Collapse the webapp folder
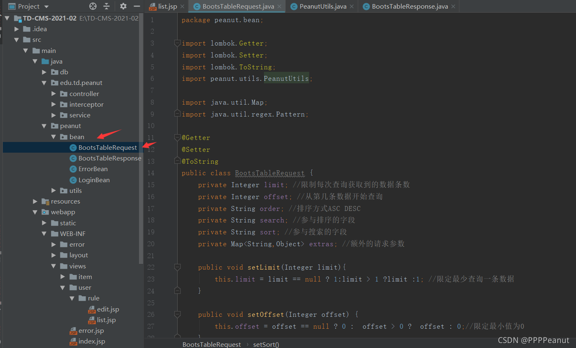Image resolution: width=576 pixels, height=348 pixels. point(35,212)
